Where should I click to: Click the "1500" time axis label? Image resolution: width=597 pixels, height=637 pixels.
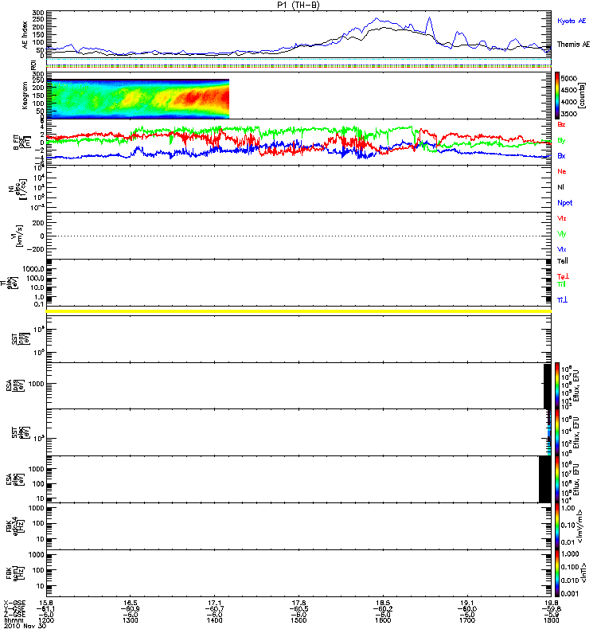pos(299,620)
